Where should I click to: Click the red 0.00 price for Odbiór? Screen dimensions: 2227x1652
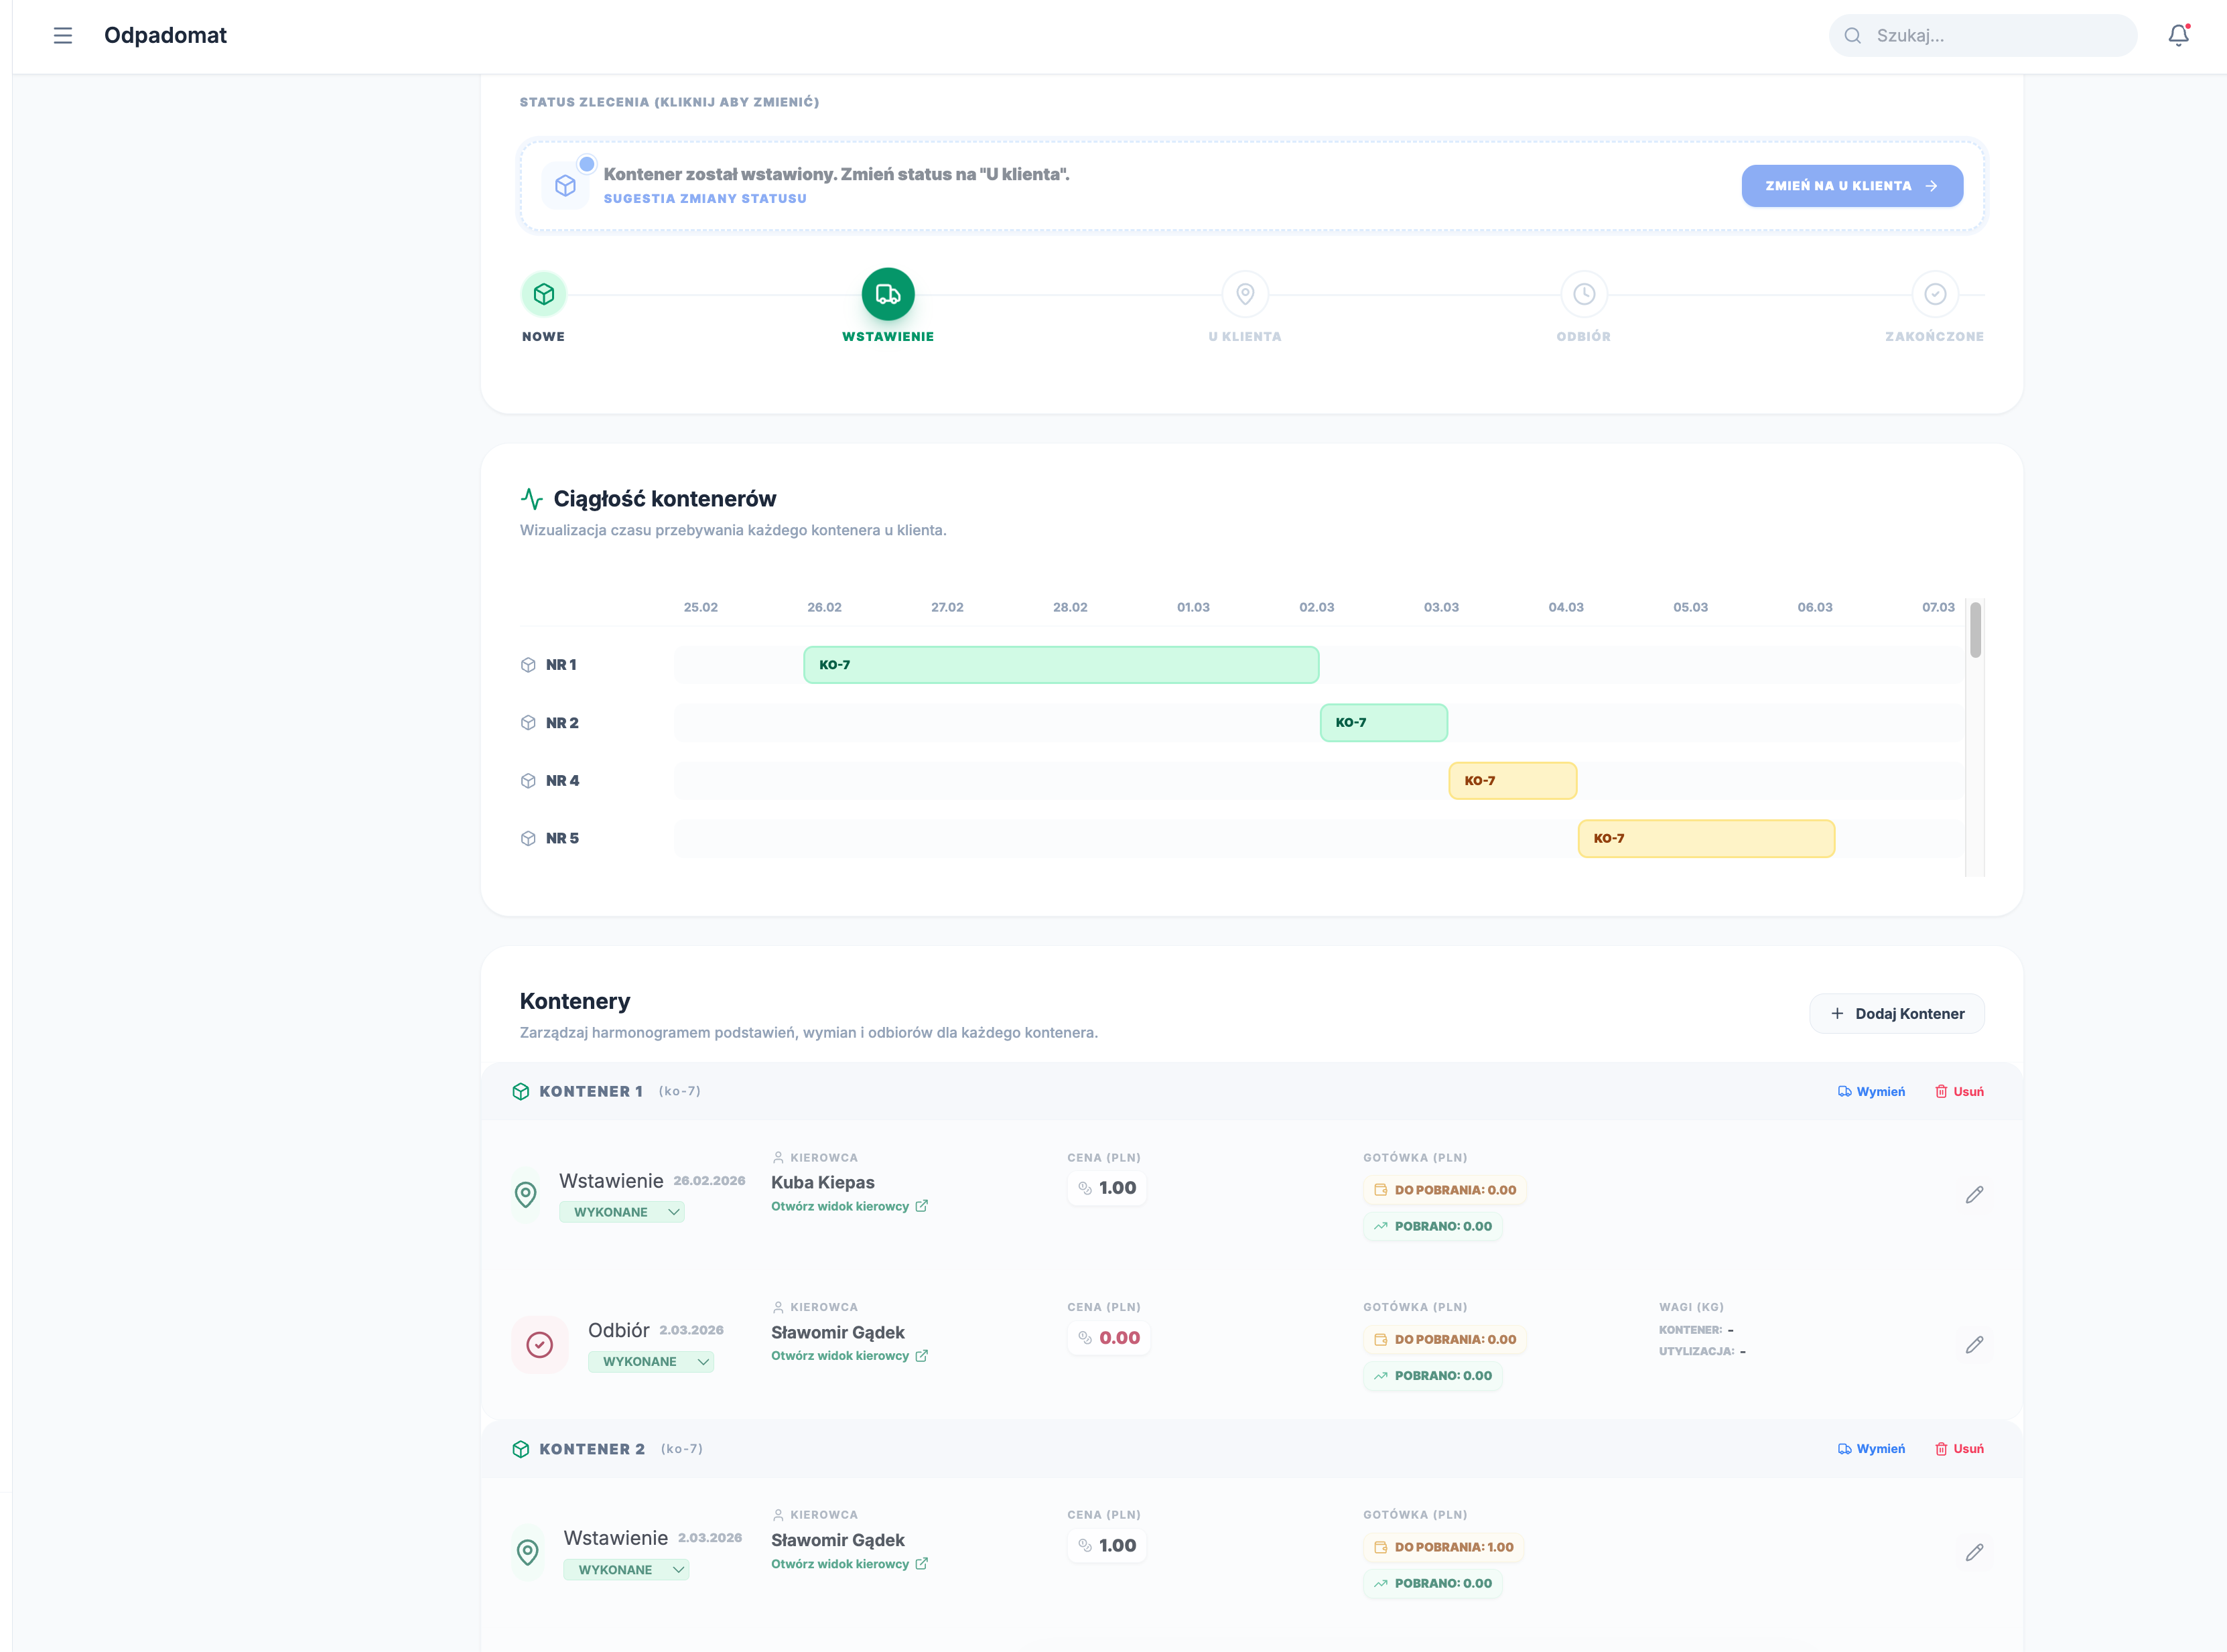pyautogui.click(x=1108, y=1338)
